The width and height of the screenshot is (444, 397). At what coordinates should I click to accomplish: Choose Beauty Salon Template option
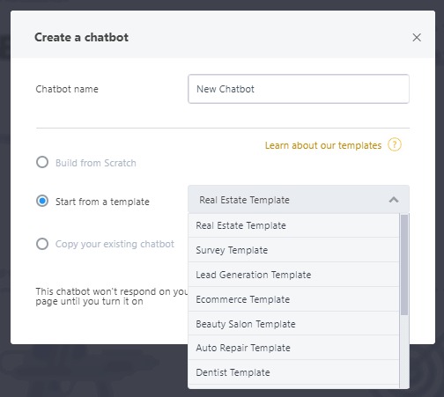point(293,324)
